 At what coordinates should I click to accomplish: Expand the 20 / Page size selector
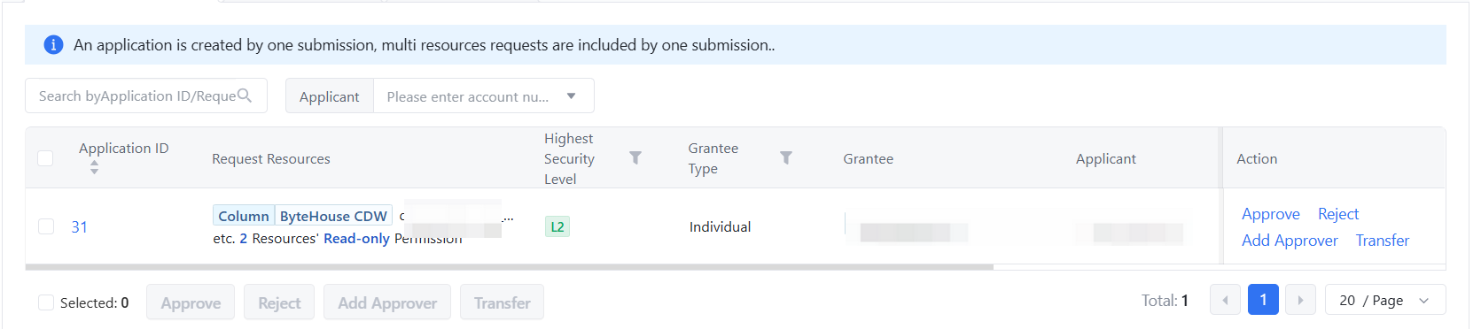[x=1385, y=300]
